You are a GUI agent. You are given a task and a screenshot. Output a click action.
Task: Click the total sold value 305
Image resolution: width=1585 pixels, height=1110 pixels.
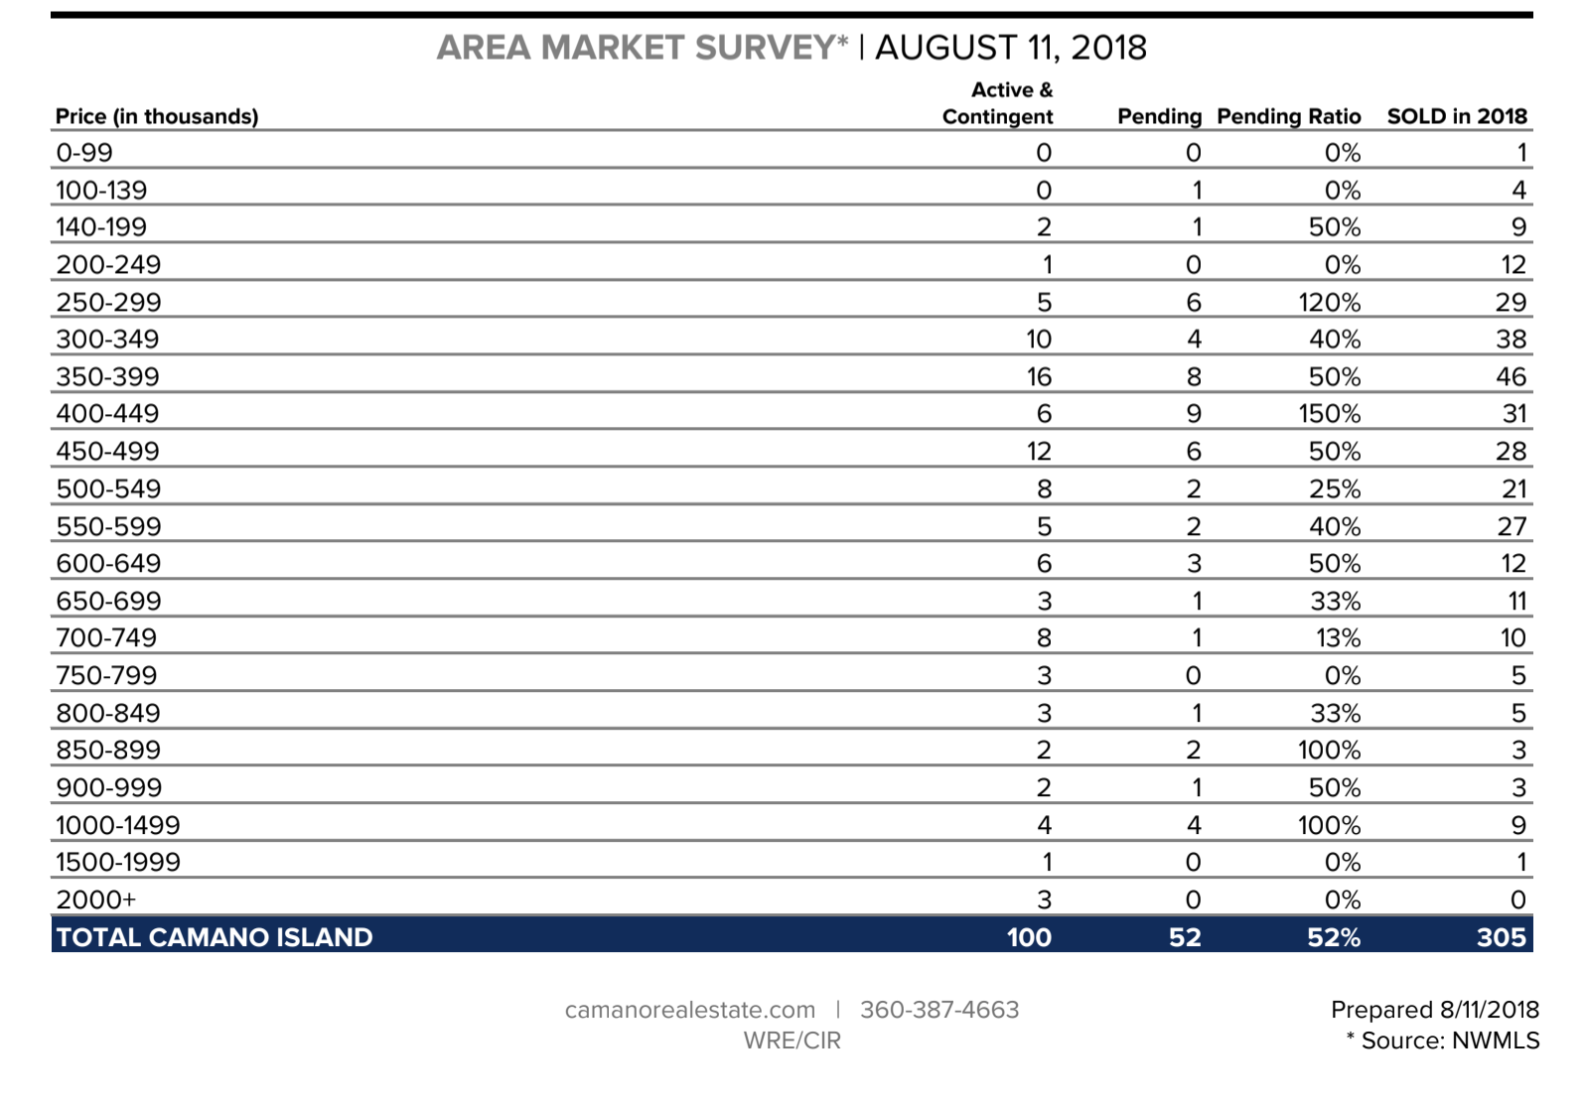[1500, 937]
